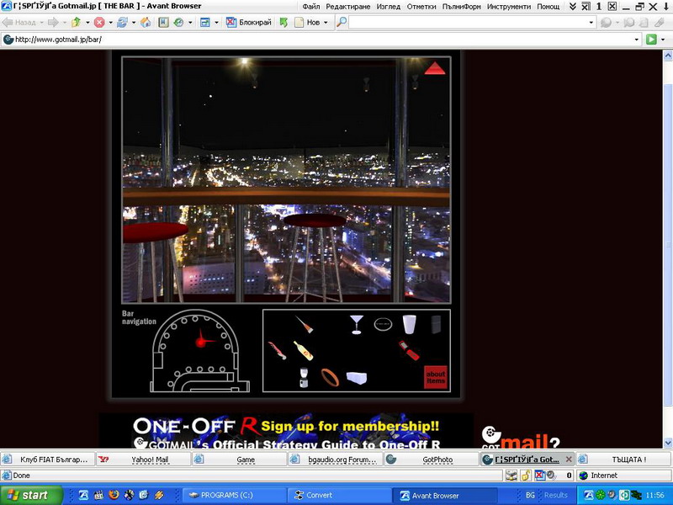Pick the red cell phone item
Screen dimensions: 673x505
407,348
